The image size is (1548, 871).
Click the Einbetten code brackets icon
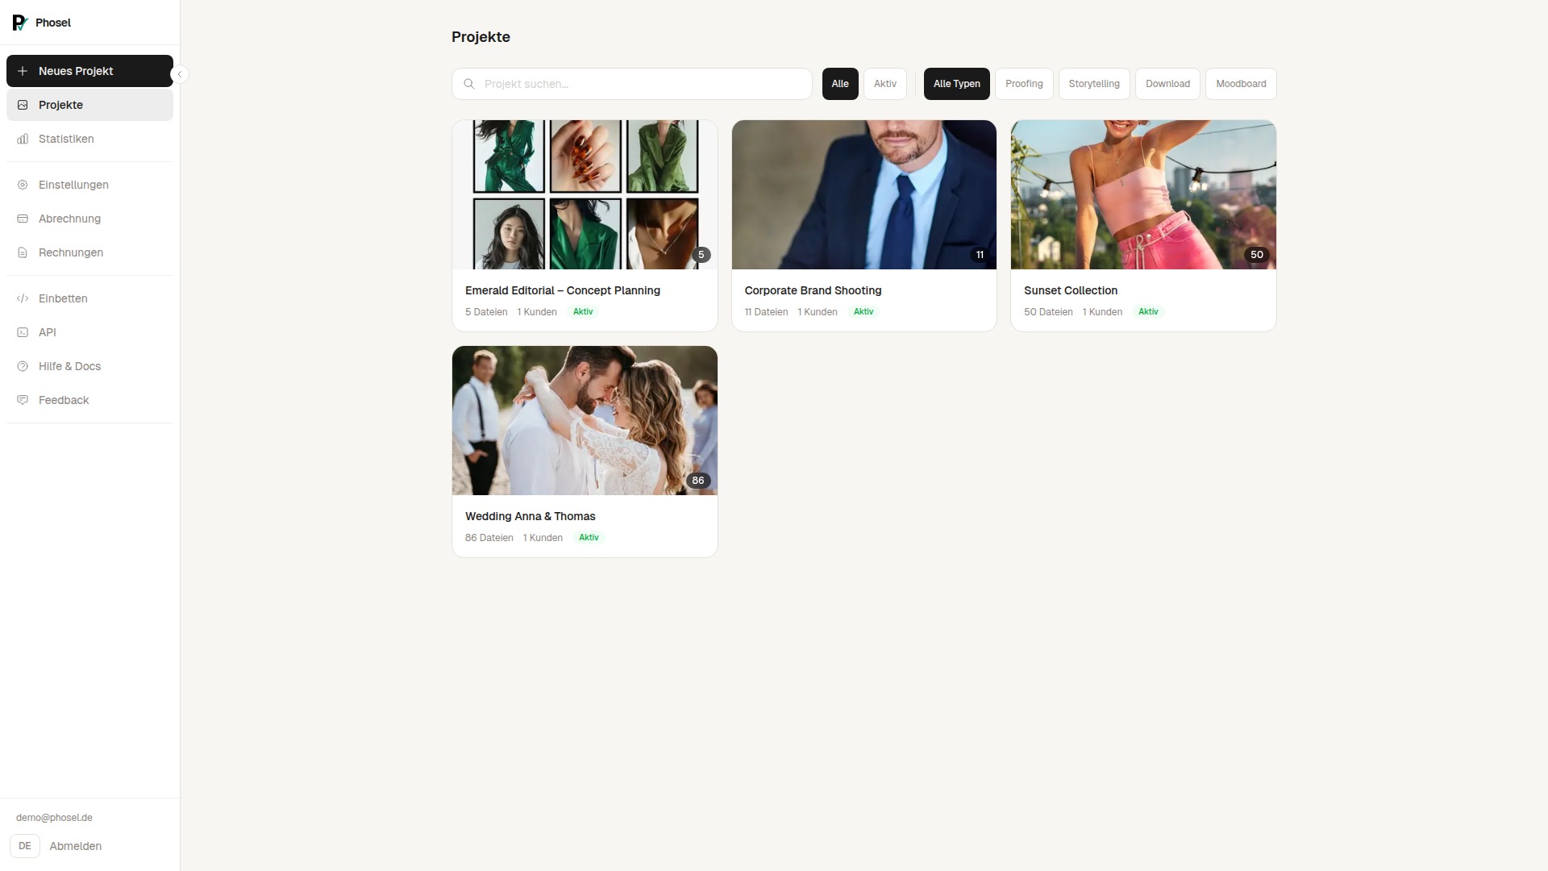pyautogui.click(x=23, y=298)
